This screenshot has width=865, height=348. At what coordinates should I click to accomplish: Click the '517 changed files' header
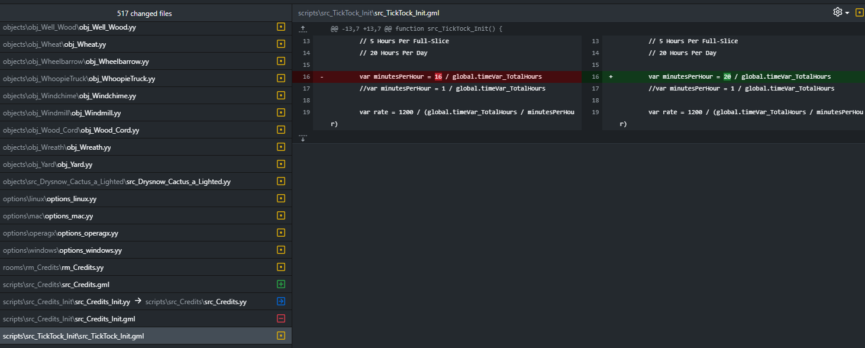pos(145,13)
